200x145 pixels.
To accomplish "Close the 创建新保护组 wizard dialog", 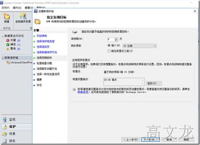I will click(x=195, y=11).
